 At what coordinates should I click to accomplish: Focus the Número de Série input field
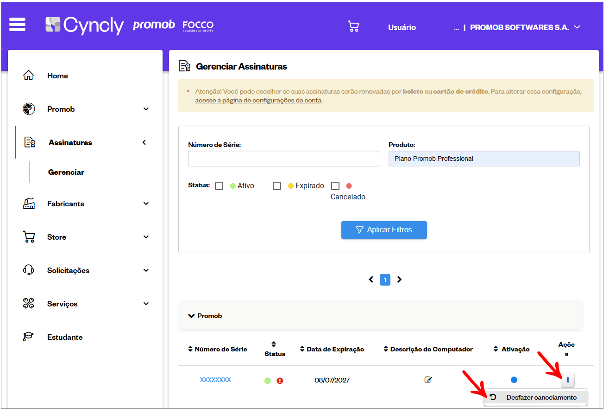(283, 159)
